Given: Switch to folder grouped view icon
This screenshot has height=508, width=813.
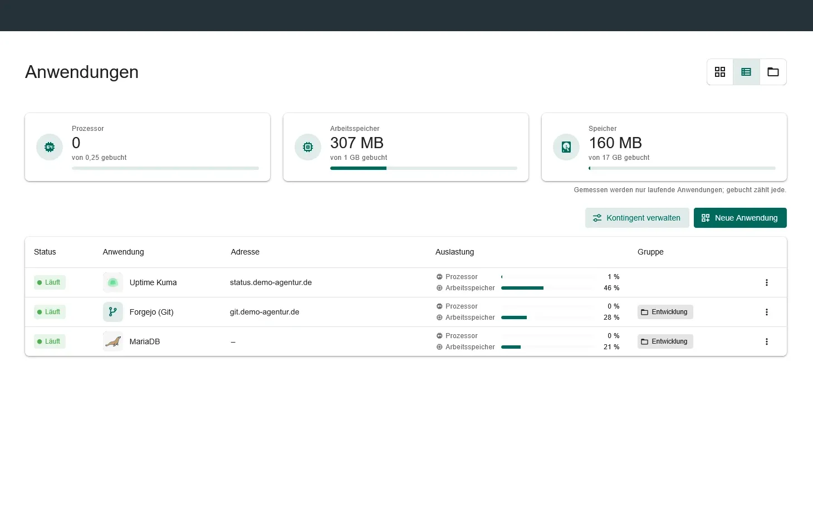Looking at the screenshot, I should [773, 72].
